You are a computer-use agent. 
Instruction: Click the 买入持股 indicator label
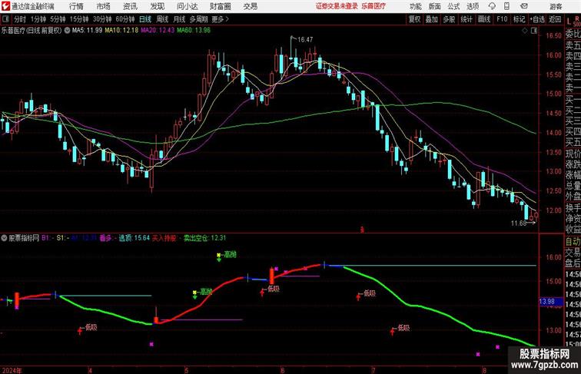pos(164,238)
